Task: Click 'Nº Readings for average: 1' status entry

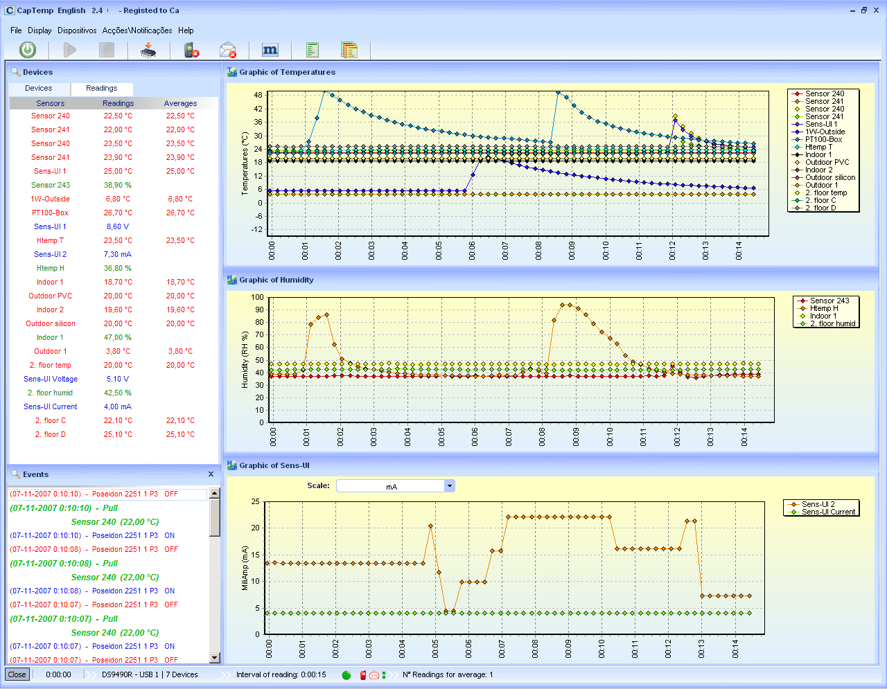Action: 448,674
